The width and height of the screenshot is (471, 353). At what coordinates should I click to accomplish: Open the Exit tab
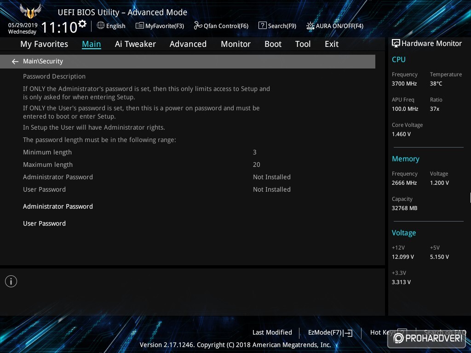332,44
